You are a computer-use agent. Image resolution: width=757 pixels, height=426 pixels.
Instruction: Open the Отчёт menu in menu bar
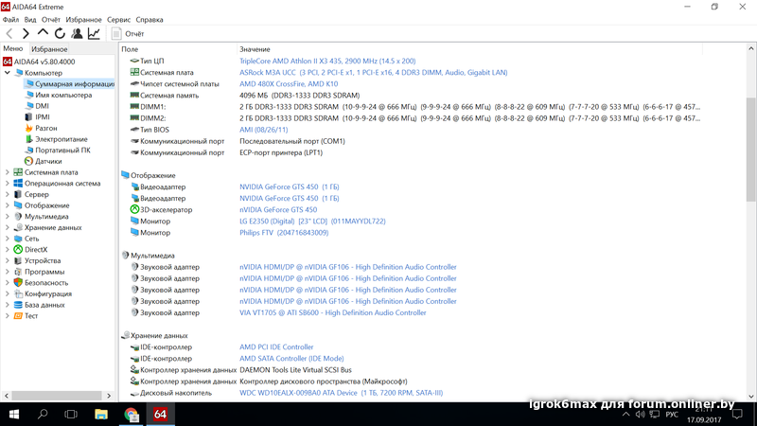coord(51,20)
